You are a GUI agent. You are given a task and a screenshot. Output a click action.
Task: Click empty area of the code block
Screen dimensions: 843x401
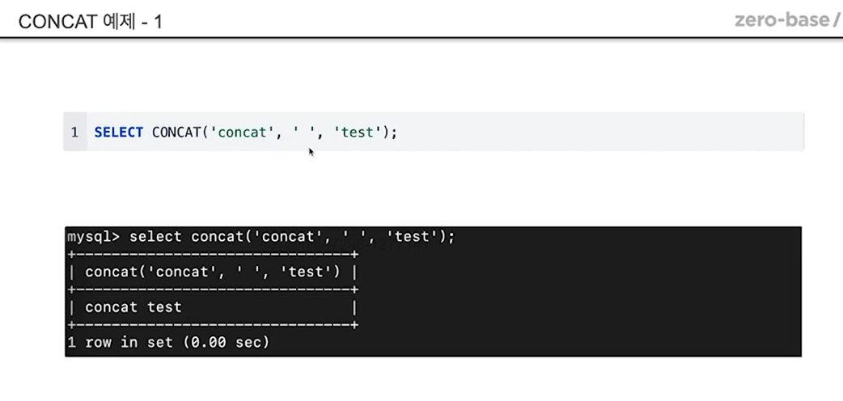click(597, 133)
